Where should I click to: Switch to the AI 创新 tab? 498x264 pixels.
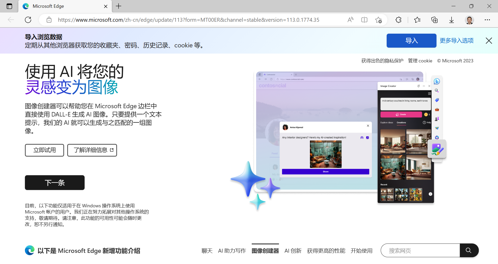293,251
